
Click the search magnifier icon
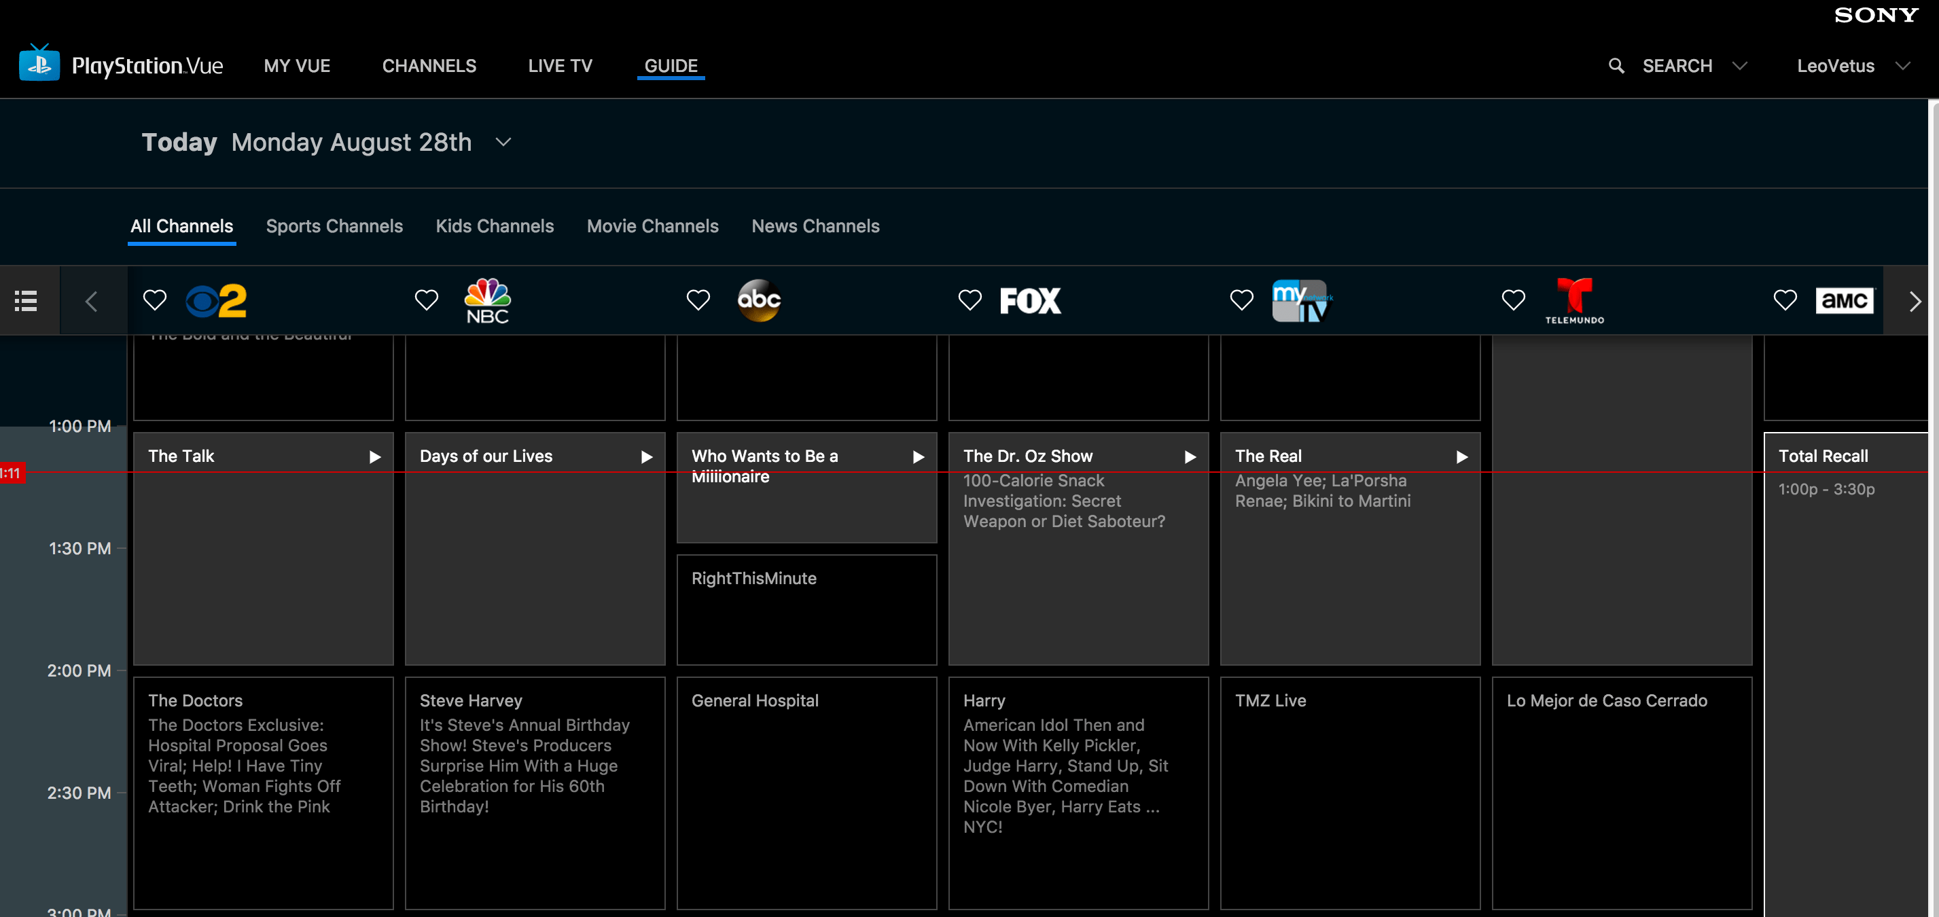click(x=1616, y=65)
